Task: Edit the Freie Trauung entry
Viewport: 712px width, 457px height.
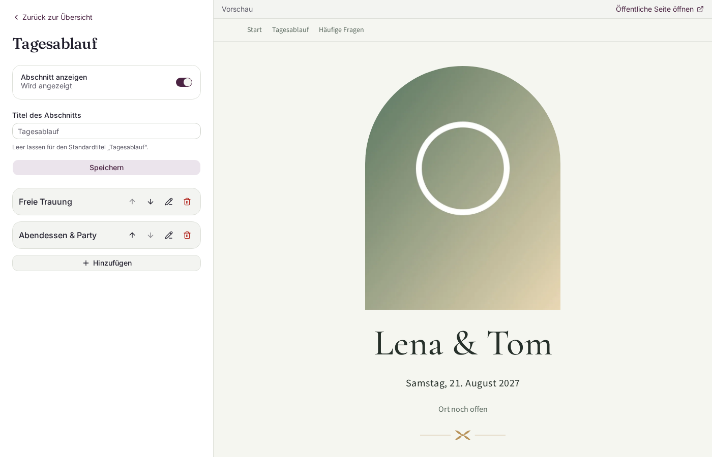Action: tap(169, 202)
